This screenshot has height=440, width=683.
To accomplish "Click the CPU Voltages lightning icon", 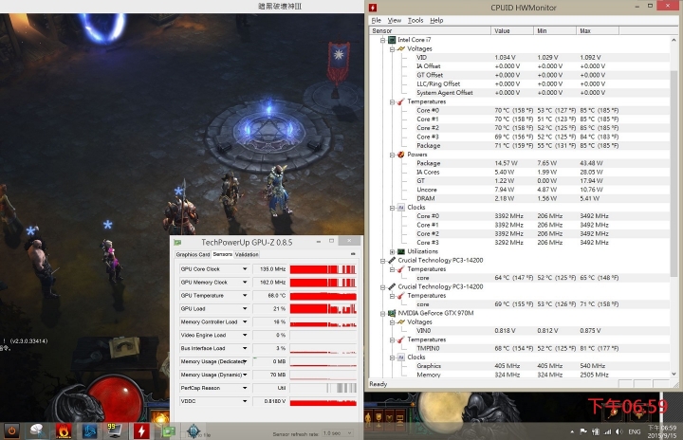I will pos(401,48).
